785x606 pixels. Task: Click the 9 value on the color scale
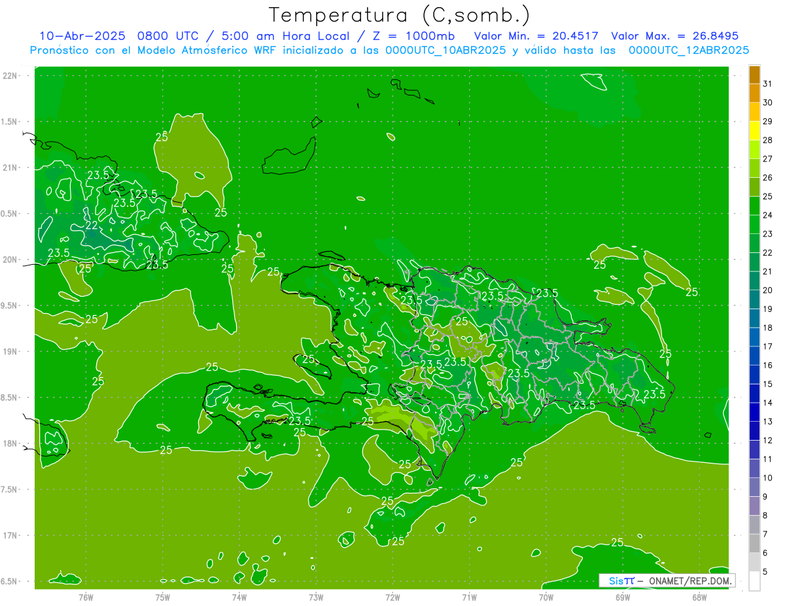[x=766, y=497]
